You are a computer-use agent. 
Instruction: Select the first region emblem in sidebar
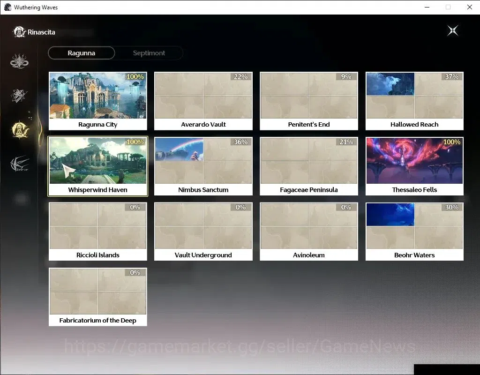click(19, 61)
